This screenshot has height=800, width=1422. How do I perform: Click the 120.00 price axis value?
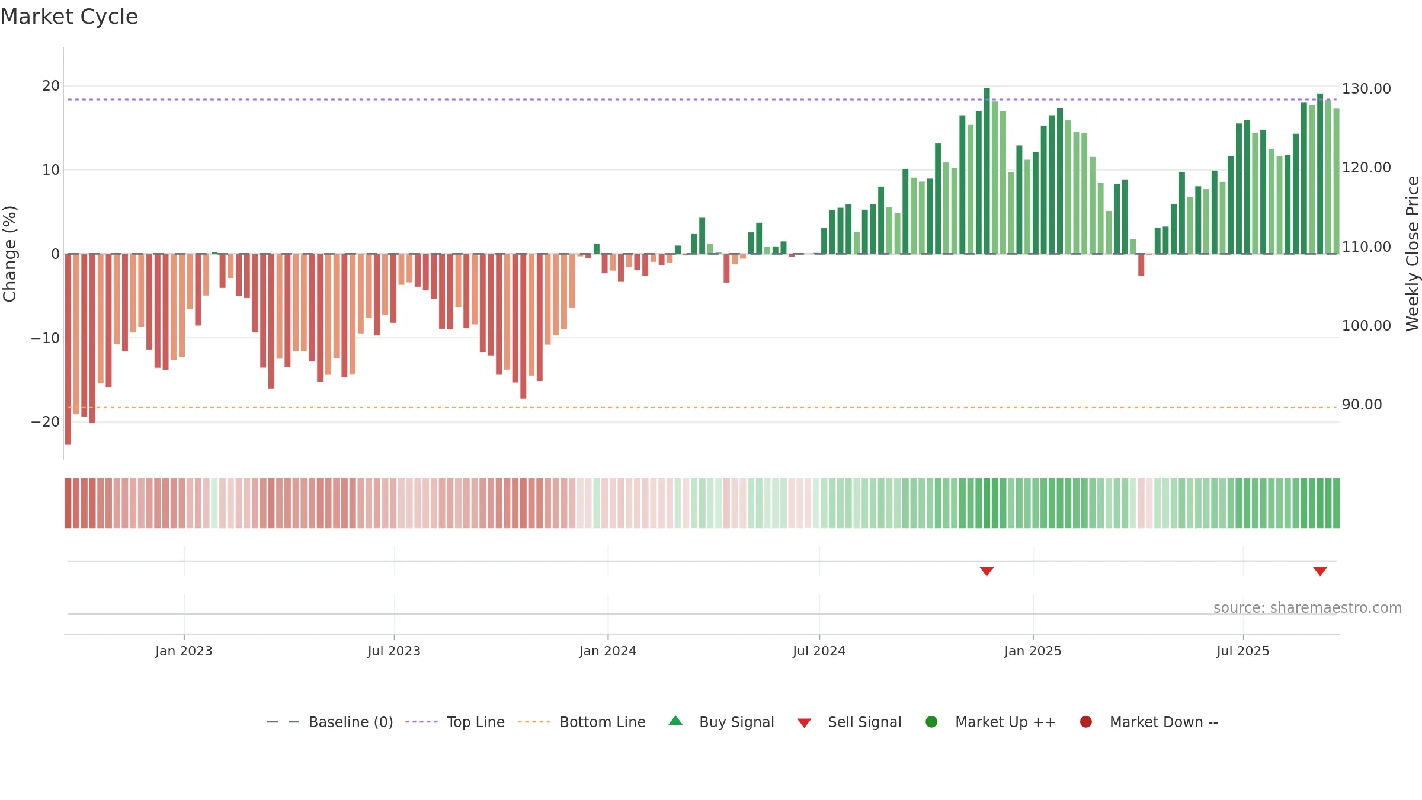pos(1366,168)
